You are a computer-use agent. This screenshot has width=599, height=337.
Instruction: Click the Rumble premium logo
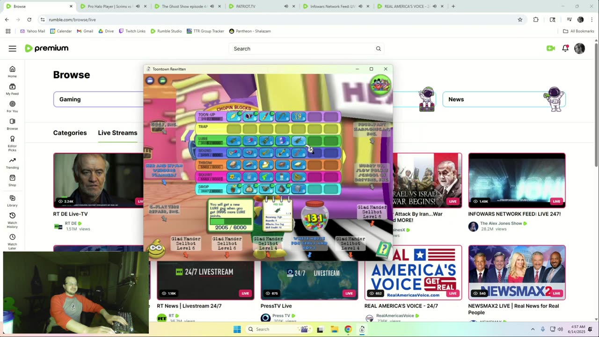click(x=46, y=48)
